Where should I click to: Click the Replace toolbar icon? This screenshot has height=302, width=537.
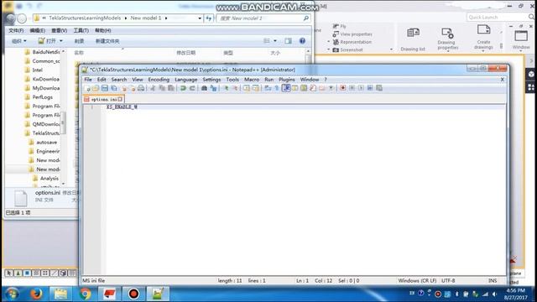pyautogui.click(x=213, y=88)
